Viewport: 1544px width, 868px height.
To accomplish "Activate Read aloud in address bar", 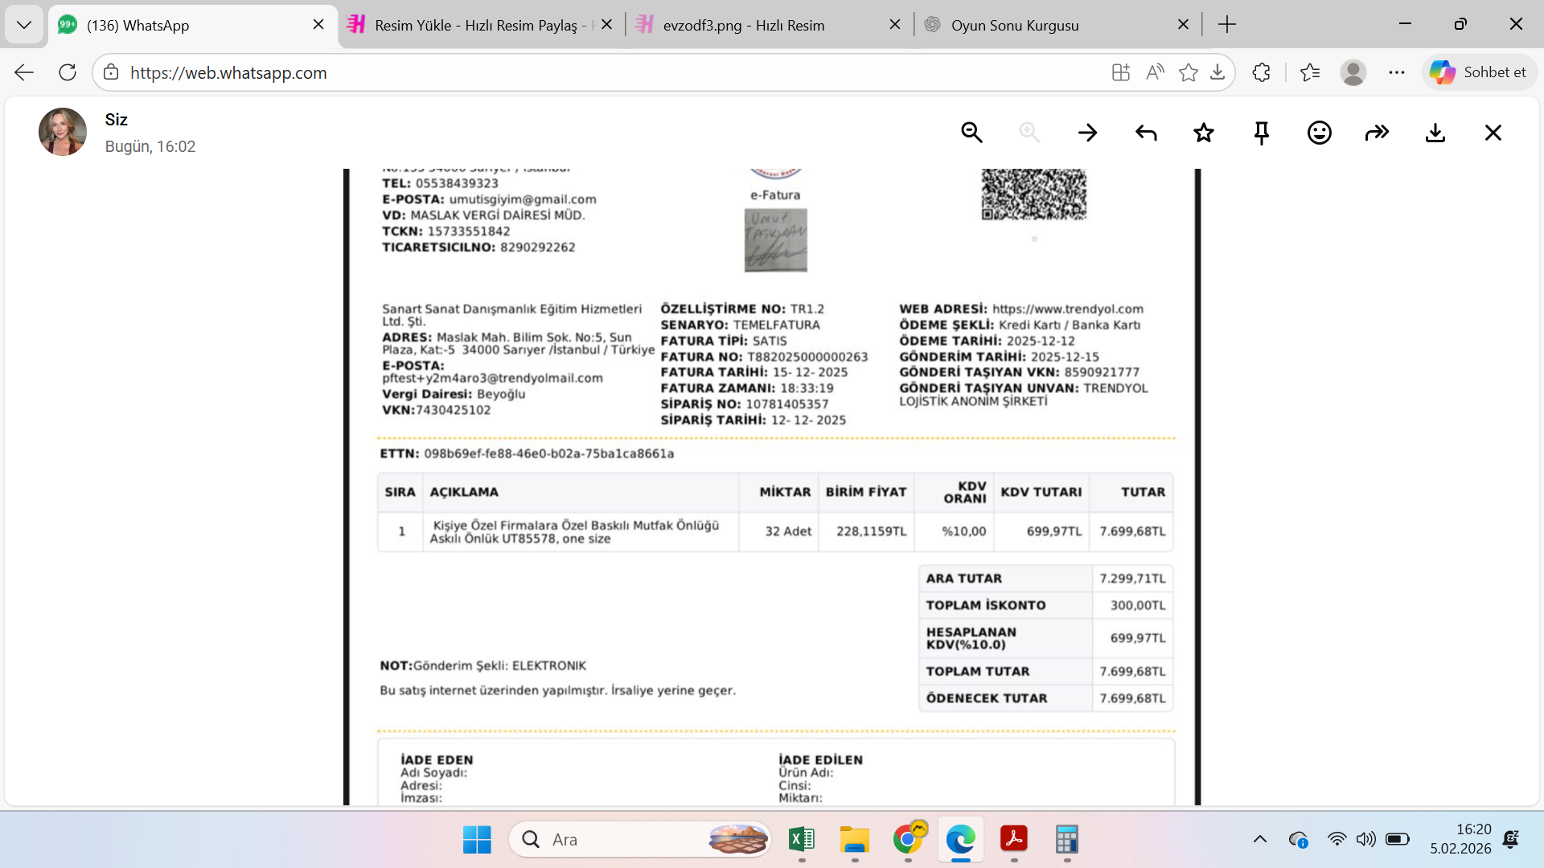I will click(1155, 72).
